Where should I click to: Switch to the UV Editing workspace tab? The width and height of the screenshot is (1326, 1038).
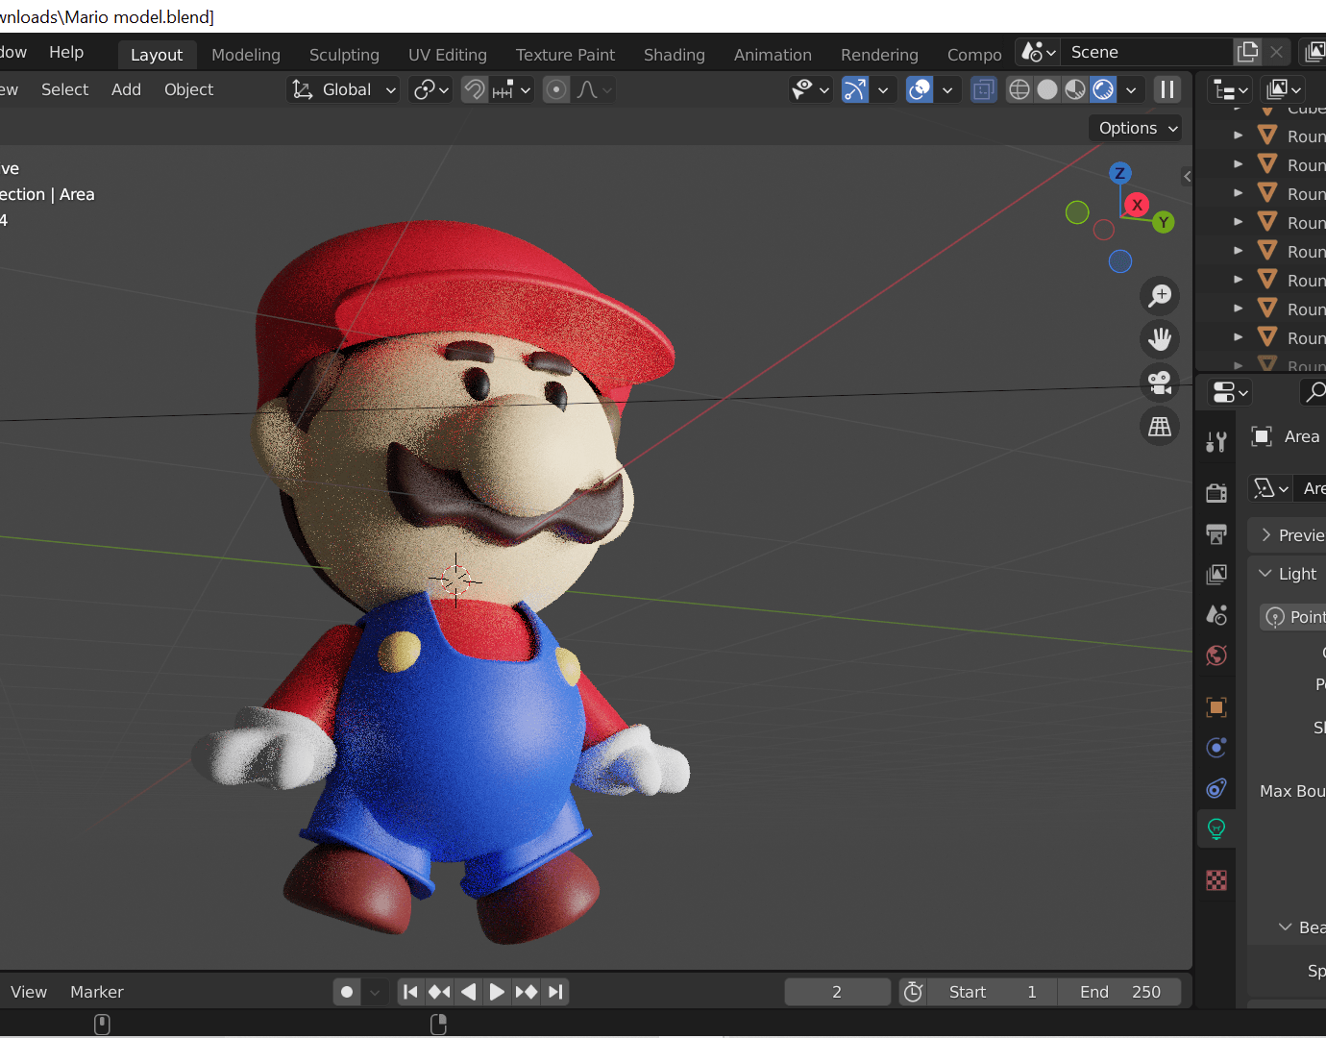point(448,55)
